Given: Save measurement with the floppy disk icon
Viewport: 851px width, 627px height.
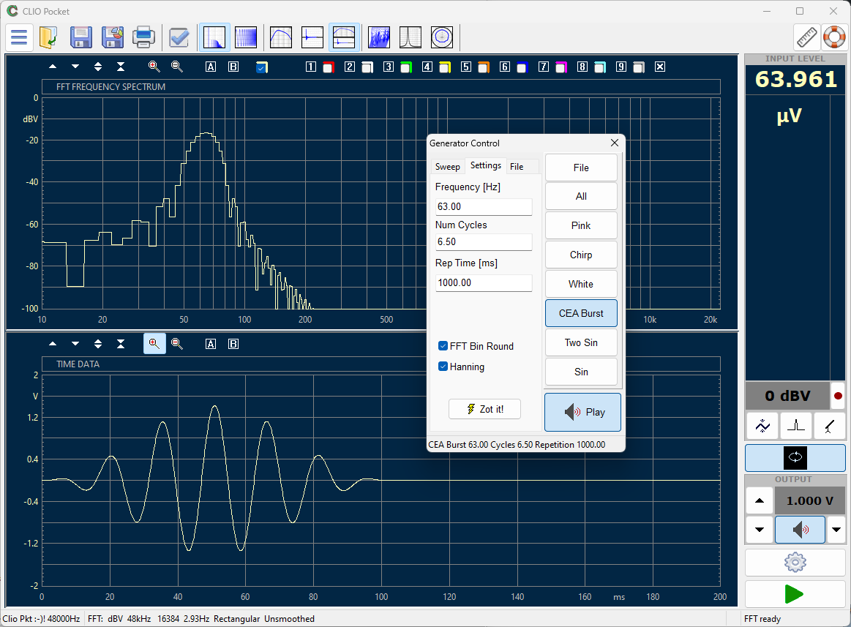Looking at the screenshot, I should (81, 37).
